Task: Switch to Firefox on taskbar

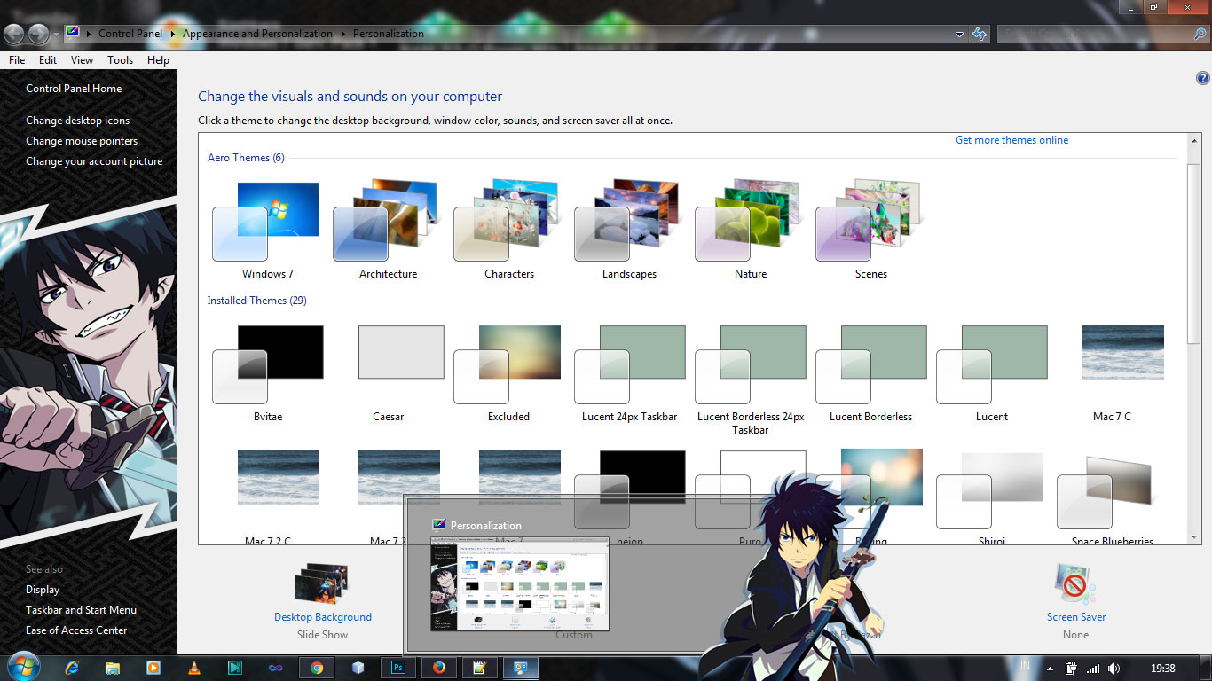Action: click(438, 668)
